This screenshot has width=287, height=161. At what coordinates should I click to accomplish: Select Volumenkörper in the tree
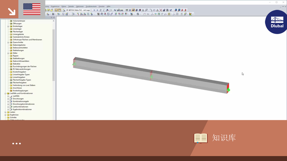tap(19, 21)
